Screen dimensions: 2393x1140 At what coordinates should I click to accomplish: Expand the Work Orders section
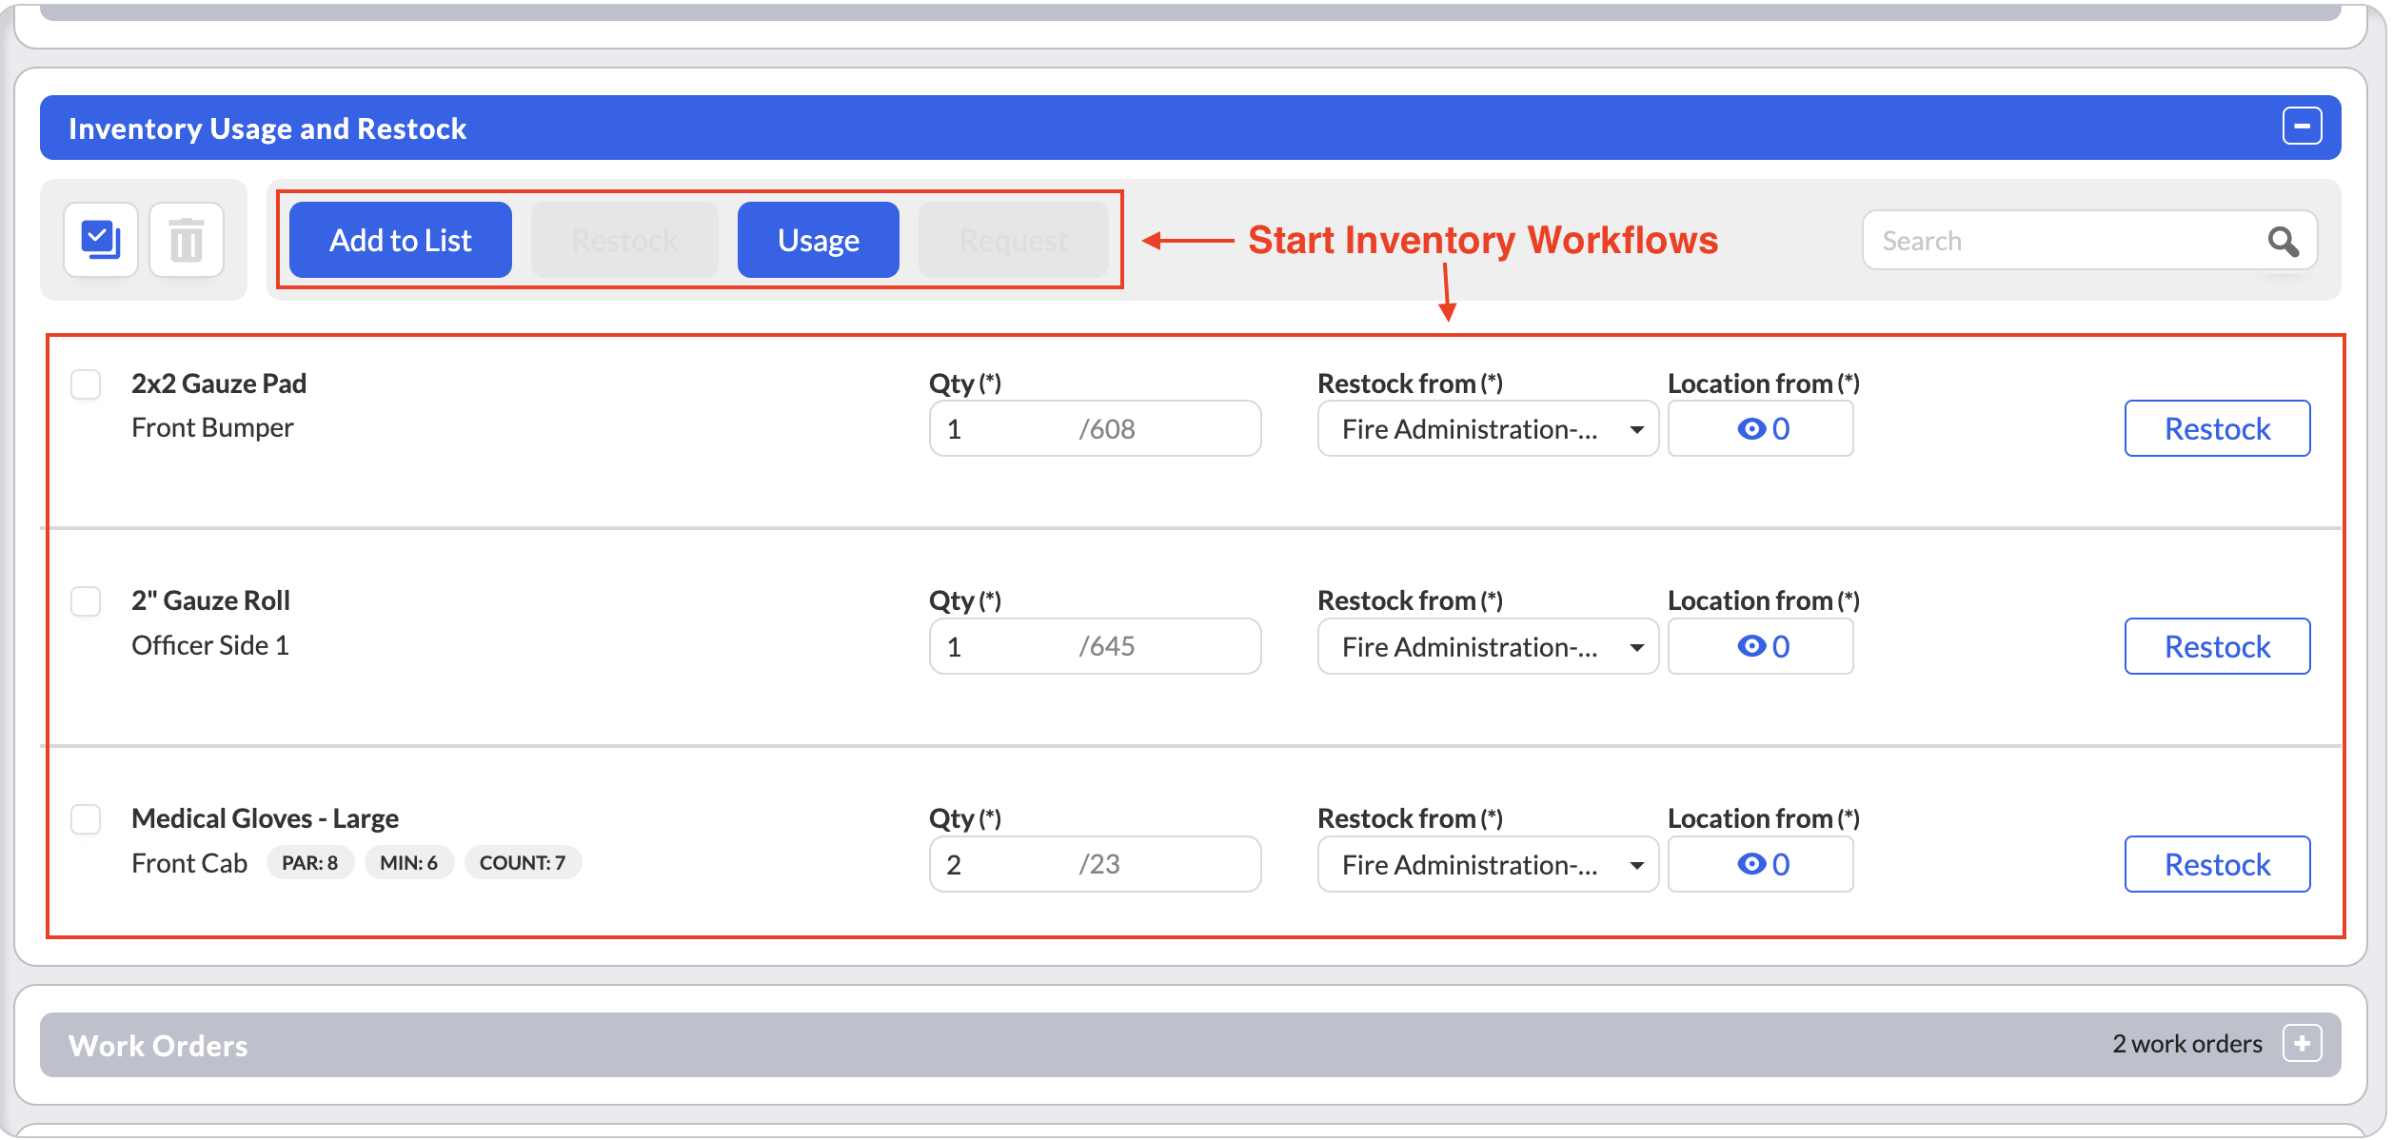click(x=2302, y=1043)
